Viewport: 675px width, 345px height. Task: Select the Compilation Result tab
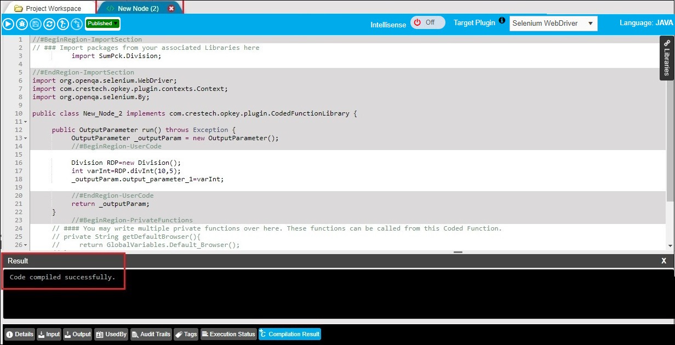(x=290, y=334)
